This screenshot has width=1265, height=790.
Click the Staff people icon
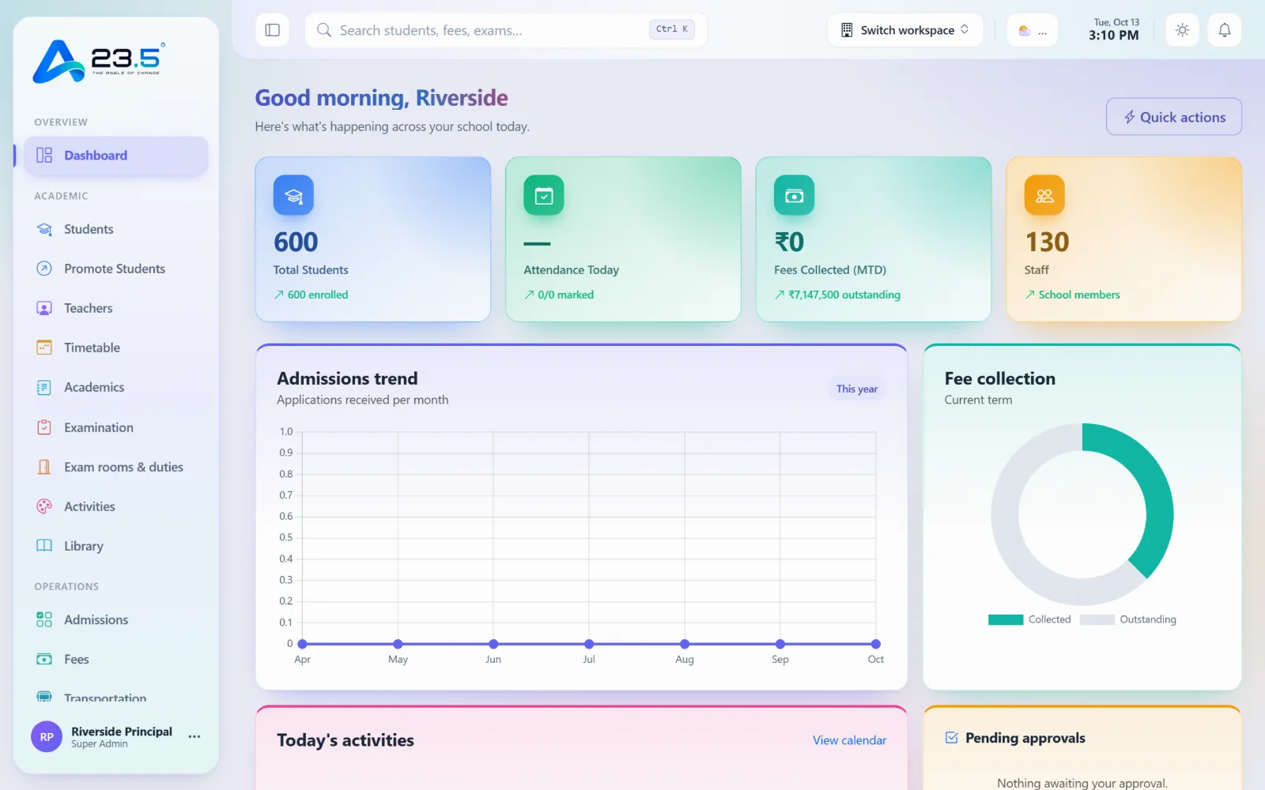click(1044, 195)
